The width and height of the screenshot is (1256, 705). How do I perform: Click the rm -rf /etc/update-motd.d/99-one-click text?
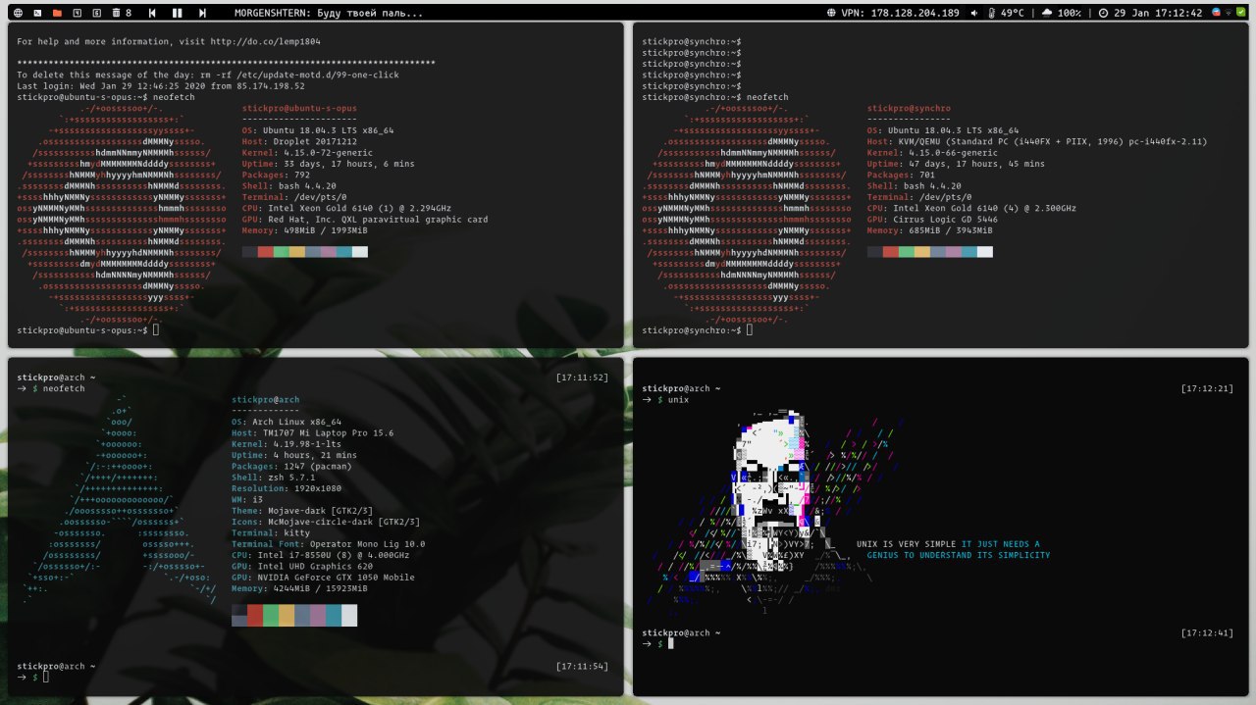298,75
